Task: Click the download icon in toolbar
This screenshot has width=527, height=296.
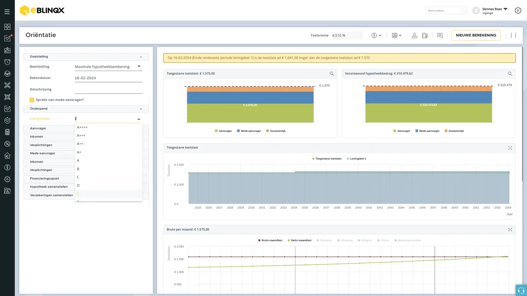Action: (x=414, y=36)
